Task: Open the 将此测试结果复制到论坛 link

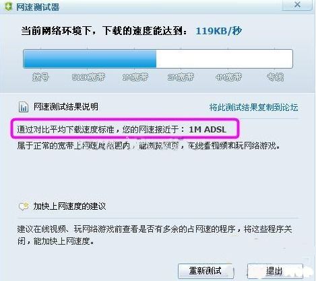Action: [253, 108]
